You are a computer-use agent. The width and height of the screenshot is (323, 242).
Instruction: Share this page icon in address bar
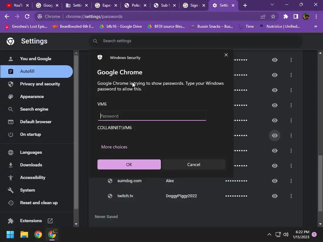pos(263,16)
